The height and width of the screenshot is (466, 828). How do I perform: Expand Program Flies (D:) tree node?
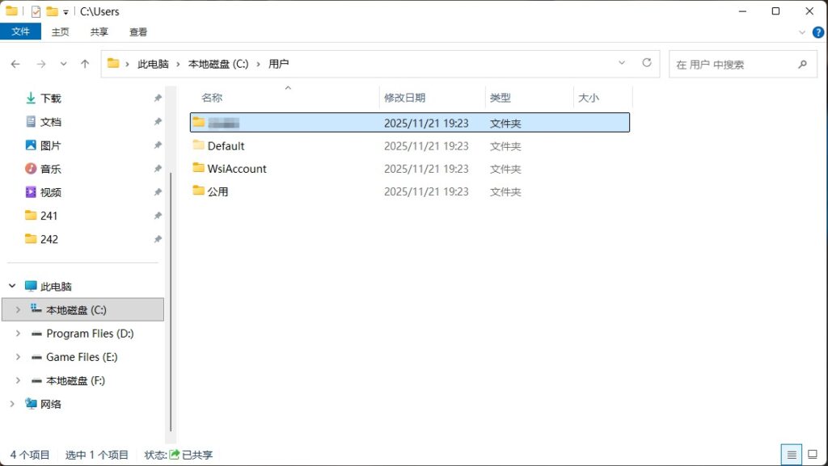[x=18, y=334]
